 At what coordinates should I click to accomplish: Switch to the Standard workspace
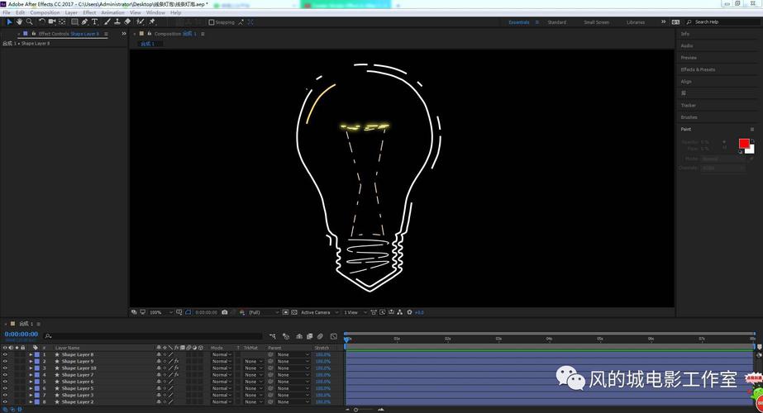[556, 22]
